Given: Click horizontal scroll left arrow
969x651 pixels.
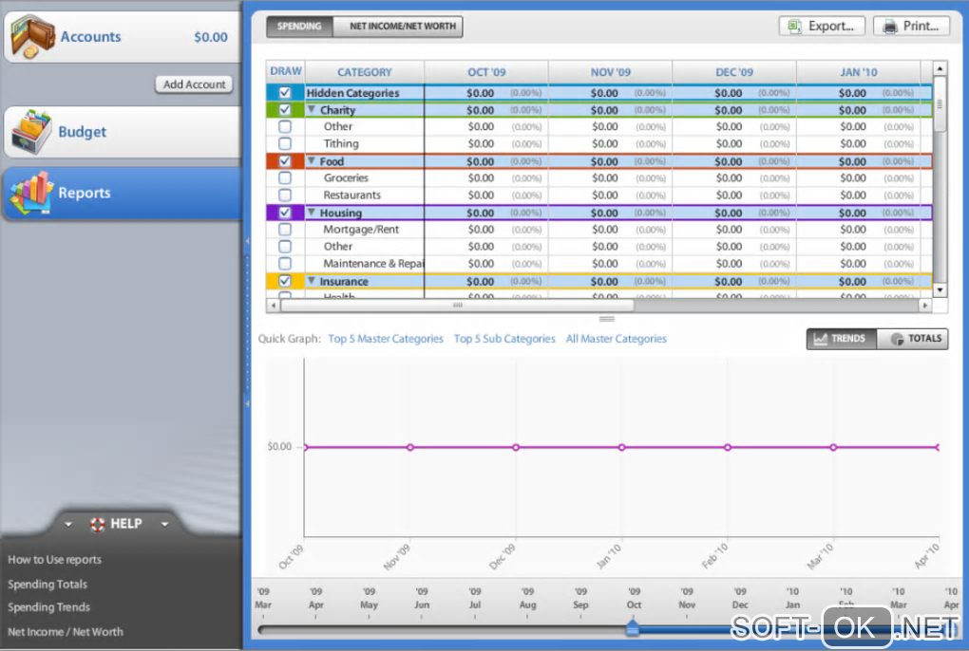Looking at the screenshot, I should (274, 306).
